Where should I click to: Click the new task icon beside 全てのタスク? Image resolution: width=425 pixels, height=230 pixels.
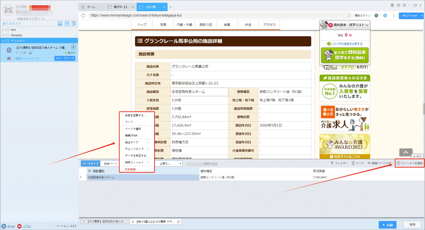[67, 23]
